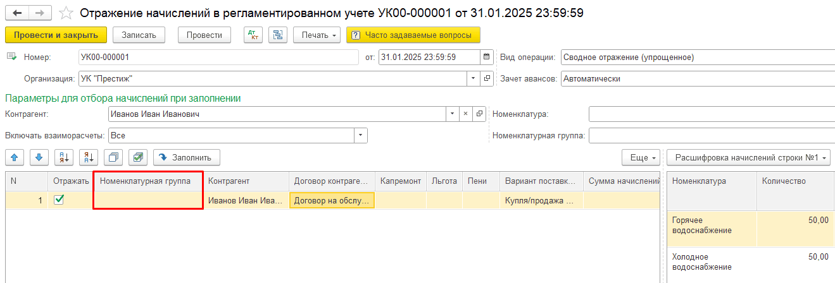
Task: Click the Заполнить button
Action: point(187,157)
